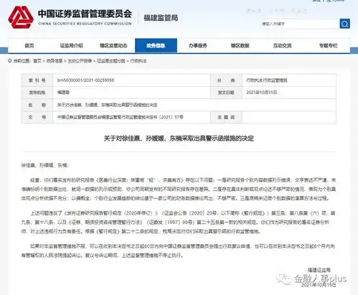Open the 辖区监管动态 navigation tab
Screen dimensions: 358x295
pos(113,45)
